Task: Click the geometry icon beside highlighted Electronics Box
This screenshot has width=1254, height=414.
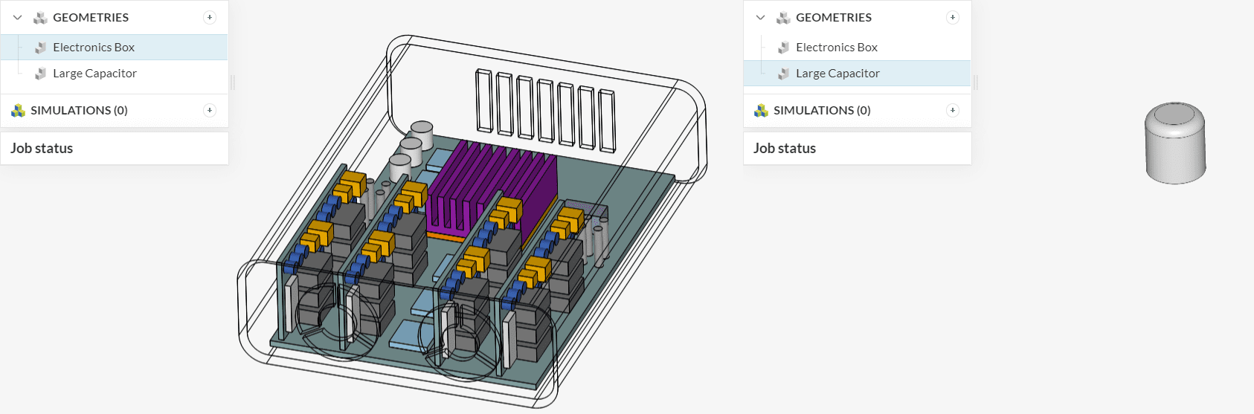Action: click(x=41, y=48)
